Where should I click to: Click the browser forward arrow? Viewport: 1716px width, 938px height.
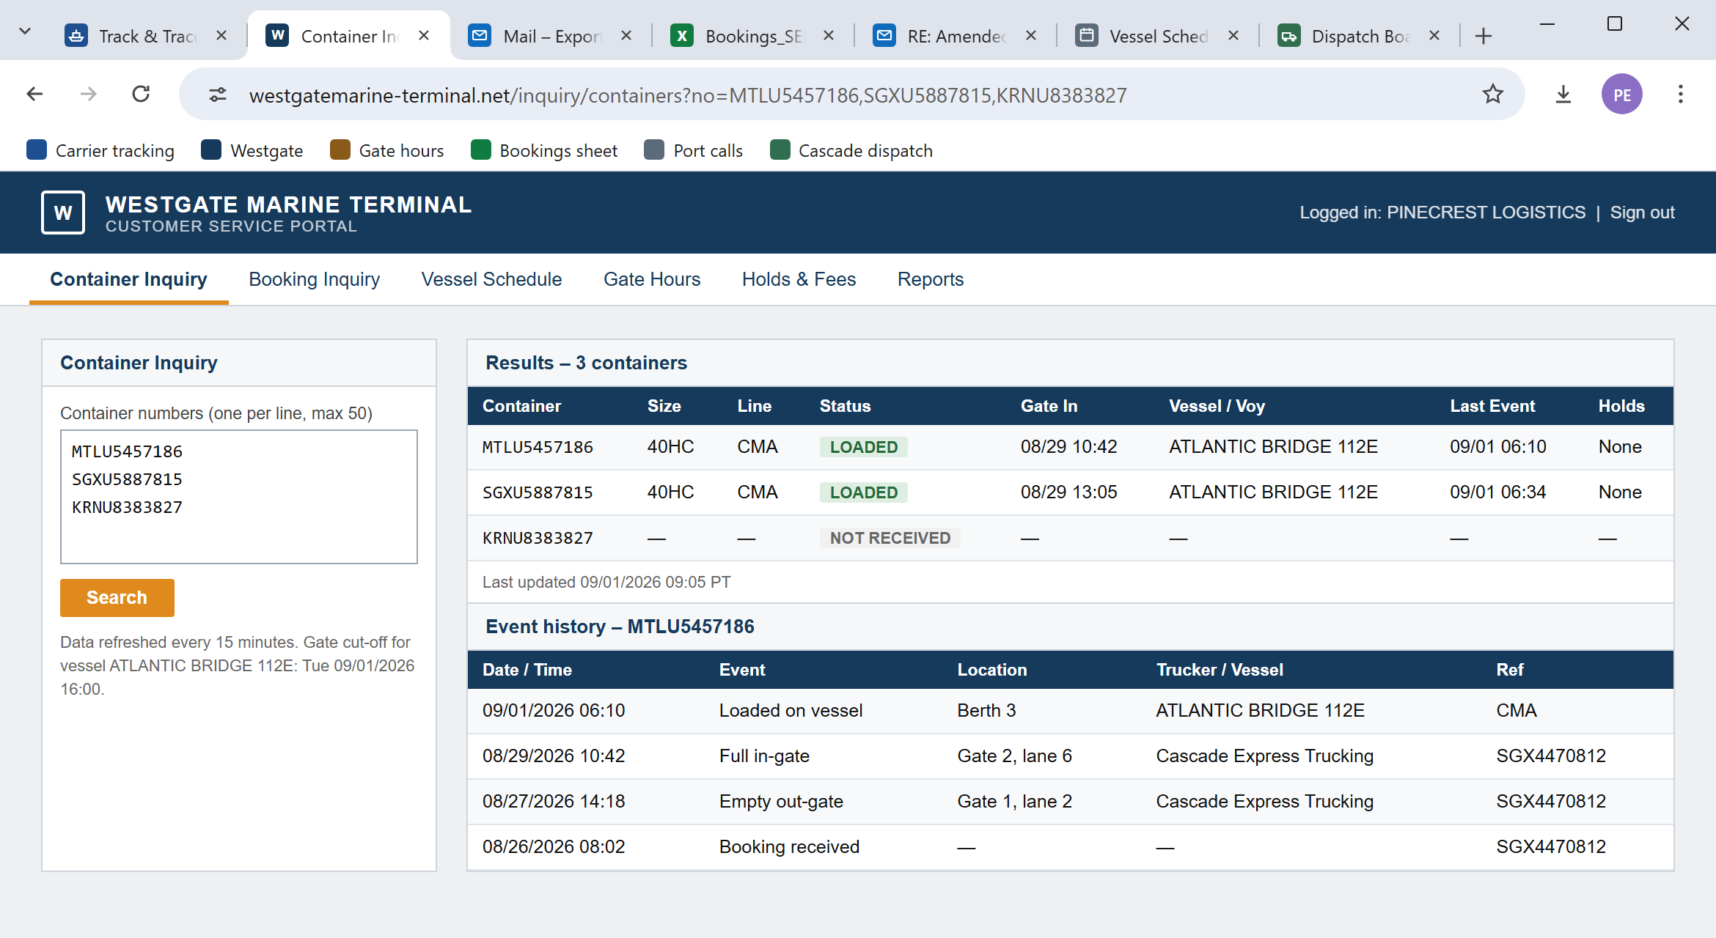click(x=89, y=95)
